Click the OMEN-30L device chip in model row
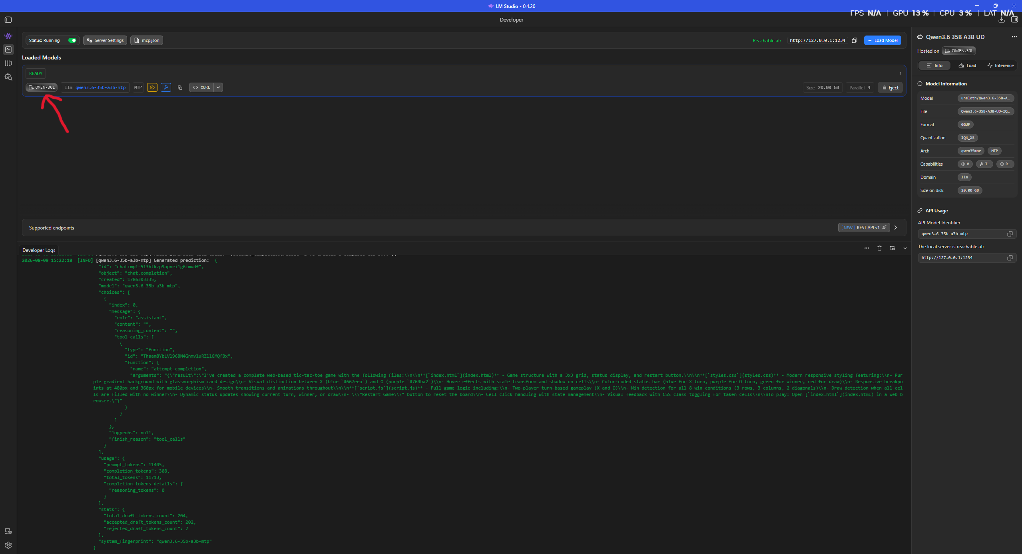1022x554 pixels. tap(42, 87)
